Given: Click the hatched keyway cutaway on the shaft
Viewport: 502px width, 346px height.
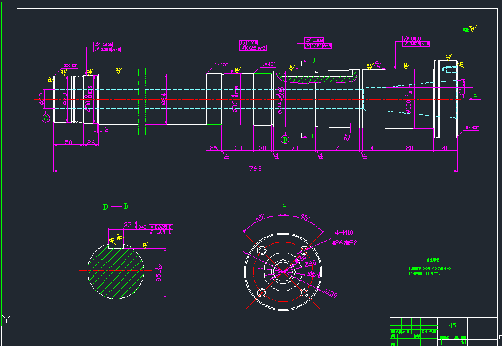Looking at the screenshot, I should click(x=316, y=78).
